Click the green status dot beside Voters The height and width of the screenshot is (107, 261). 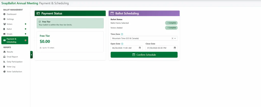click(x=25, y=24)
